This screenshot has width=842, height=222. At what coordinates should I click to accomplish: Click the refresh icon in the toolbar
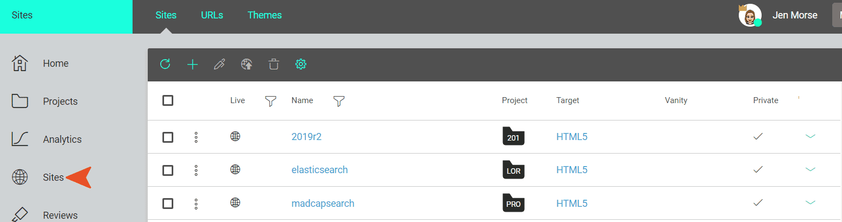point(165,65)
